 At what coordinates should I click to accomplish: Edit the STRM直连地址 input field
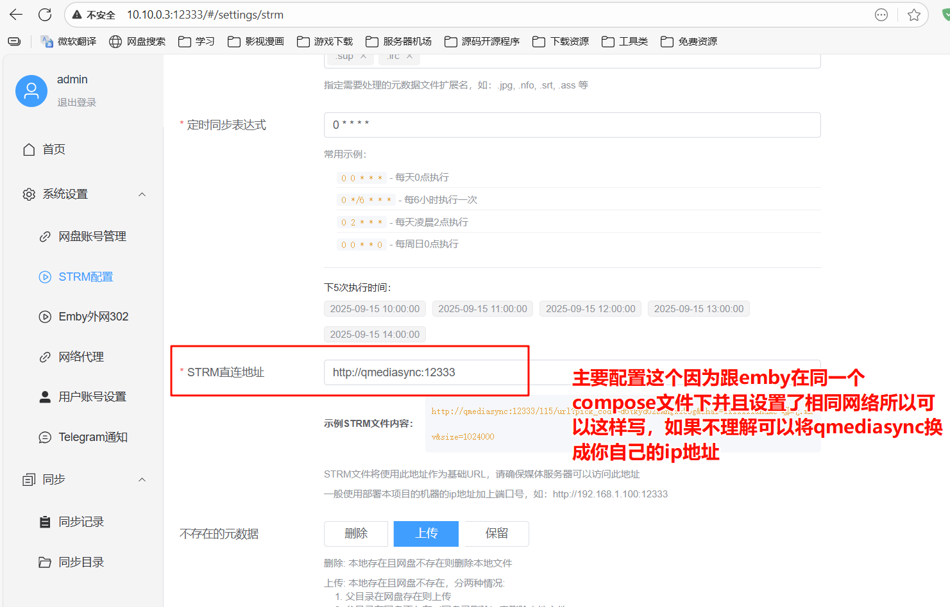pos(426,372)
